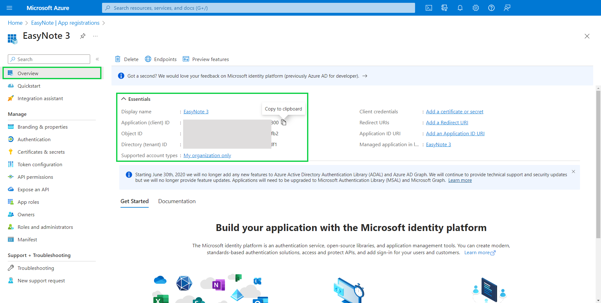
Task: Pin EasyNote 3 to the dashboard
Action: point(83,36)
